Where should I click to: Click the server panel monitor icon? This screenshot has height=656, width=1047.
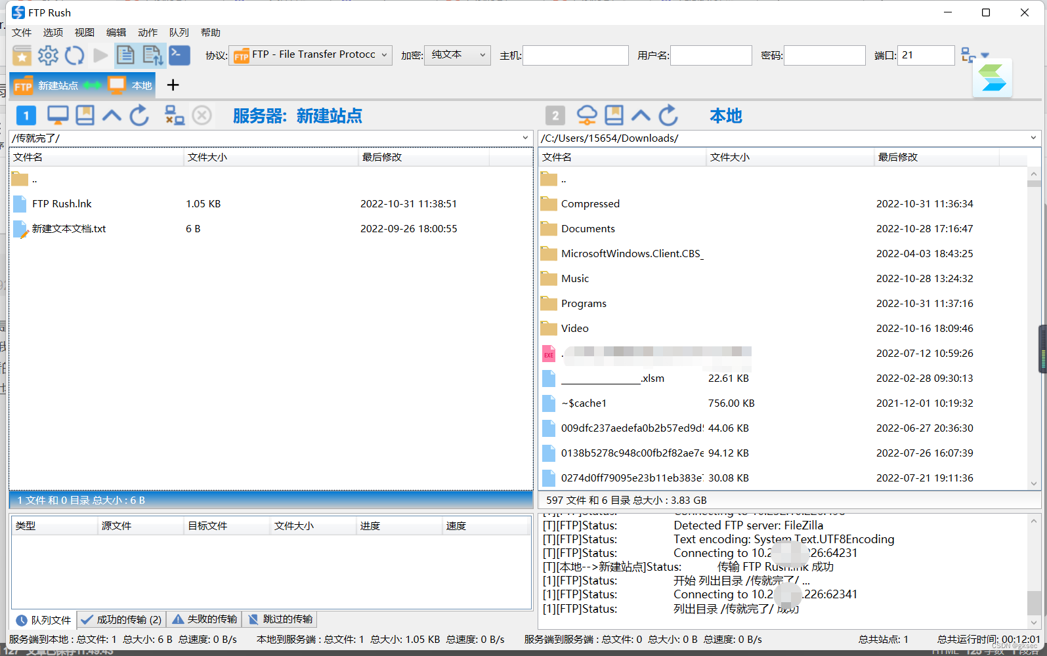pos(58,115)
